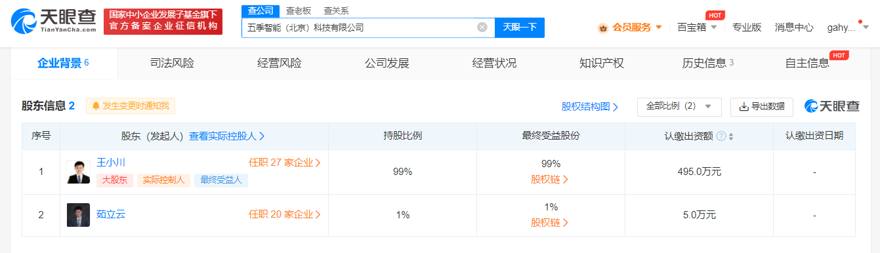Screen dimensions: 880x253
Task: Clear the search box with X icon
Action: click(482, 28)
